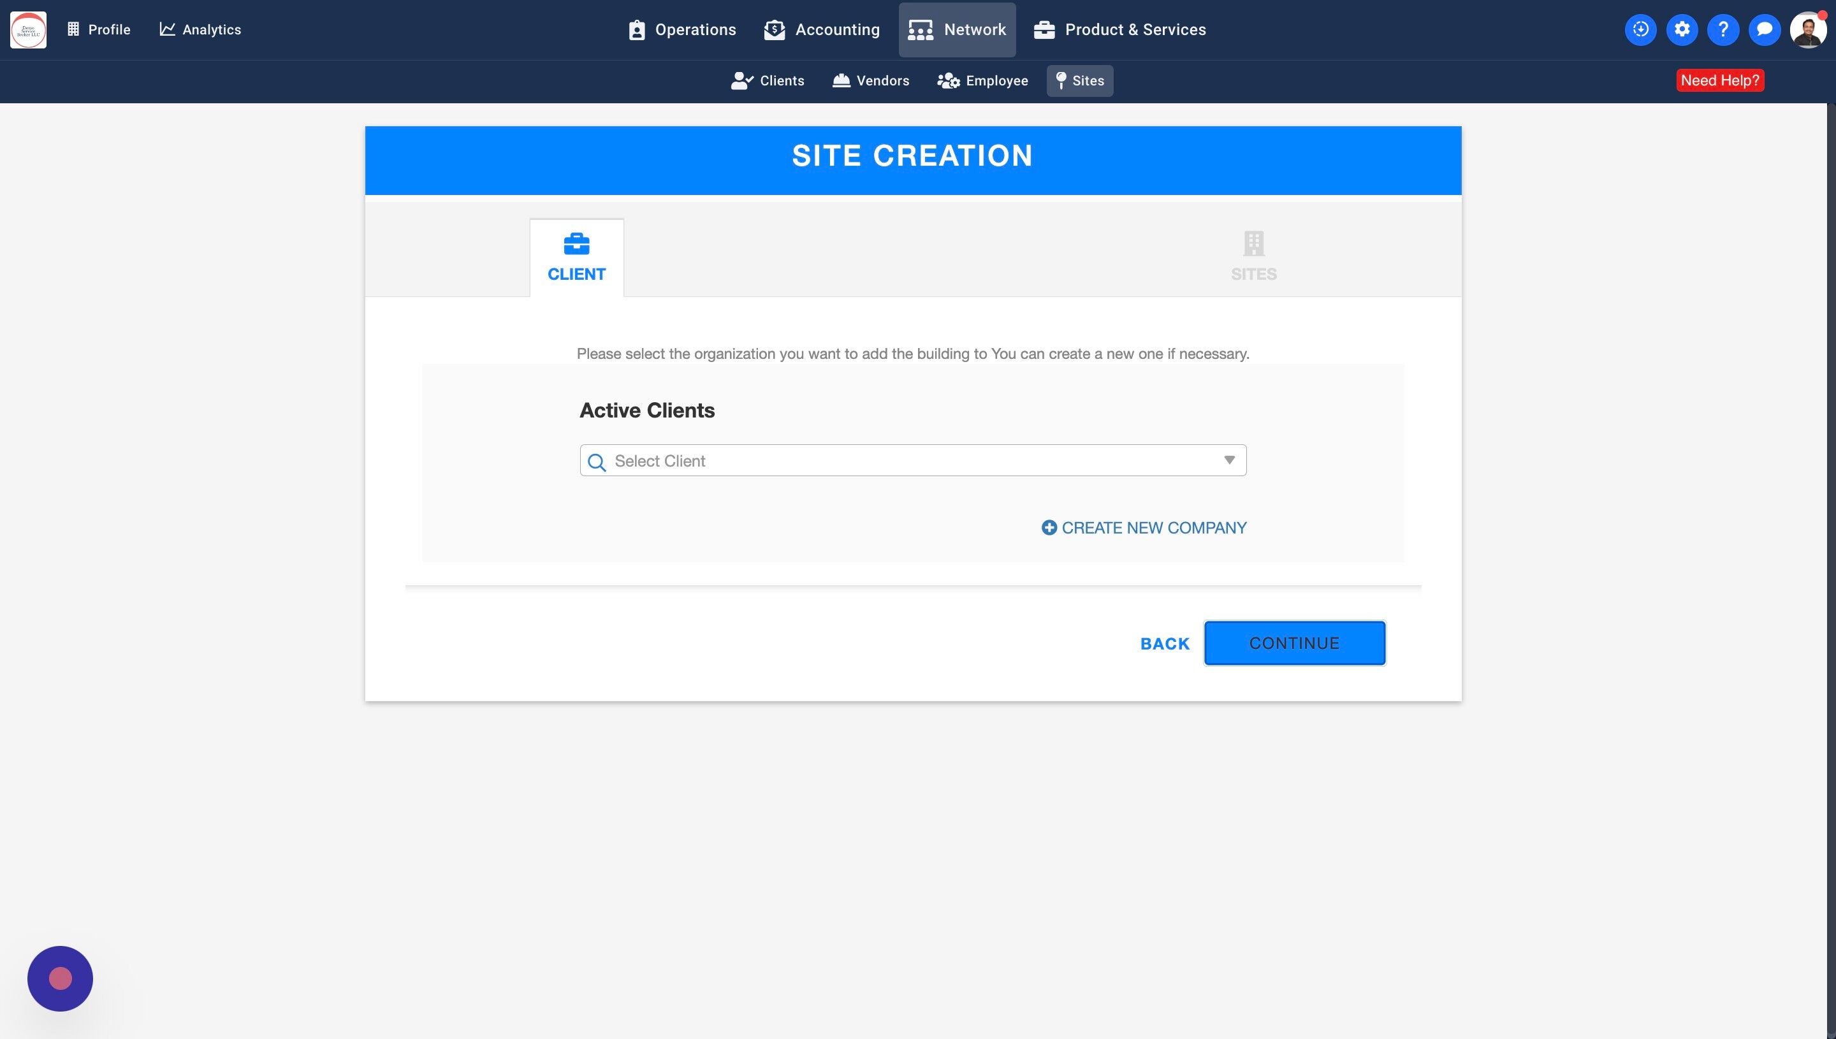Click the purple record bubble icon
The width and height of the screenshot is (1836, 1039).
[60, 978]
